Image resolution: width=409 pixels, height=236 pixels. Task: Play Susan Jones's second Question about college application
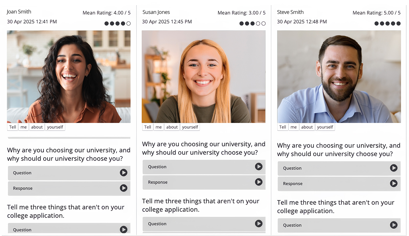pyautogui.click(x=258, y=223)
